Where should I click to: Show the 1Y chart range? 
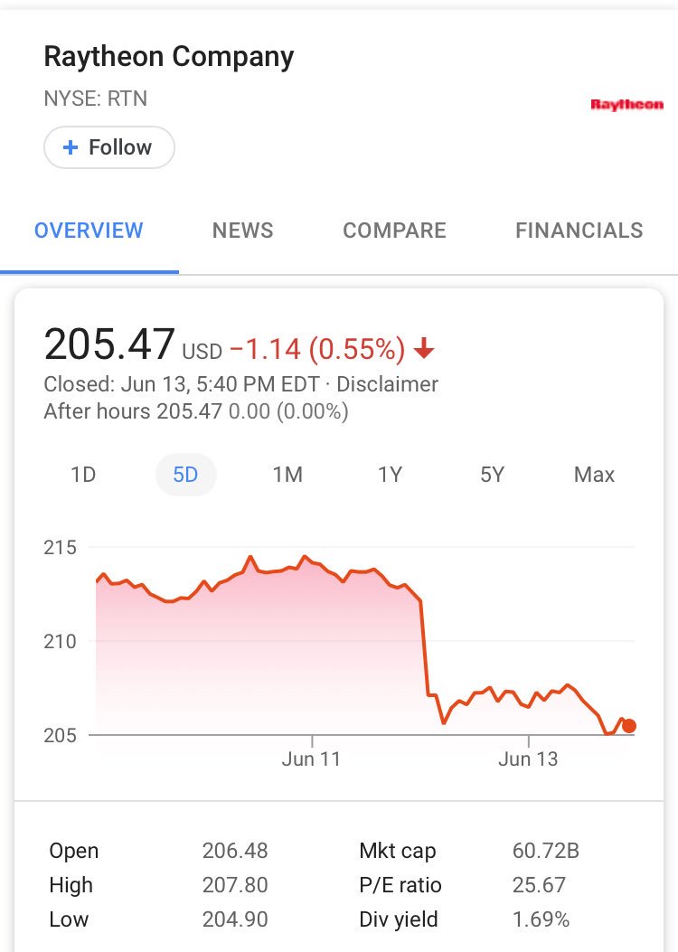391,474
